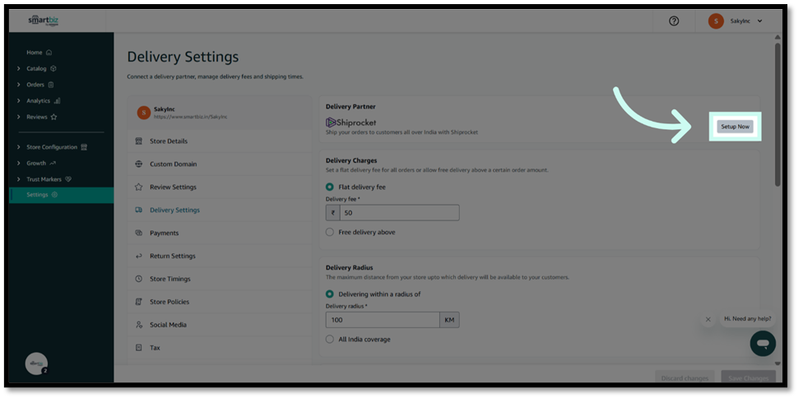This screenshot has width=798, height=398.
Task: Click the Custom Domain globe icon
Action: tap(140, 164)
